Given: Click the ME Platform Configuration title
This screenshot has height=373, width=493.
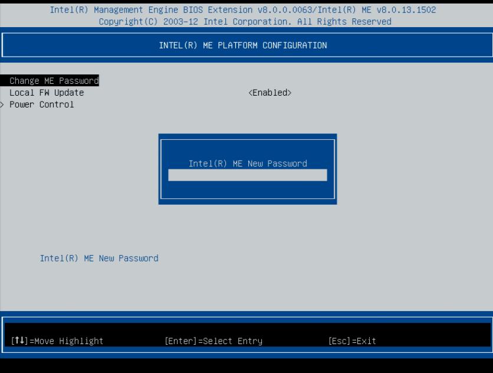Looking at the screenshot, I should coord(242,45).
